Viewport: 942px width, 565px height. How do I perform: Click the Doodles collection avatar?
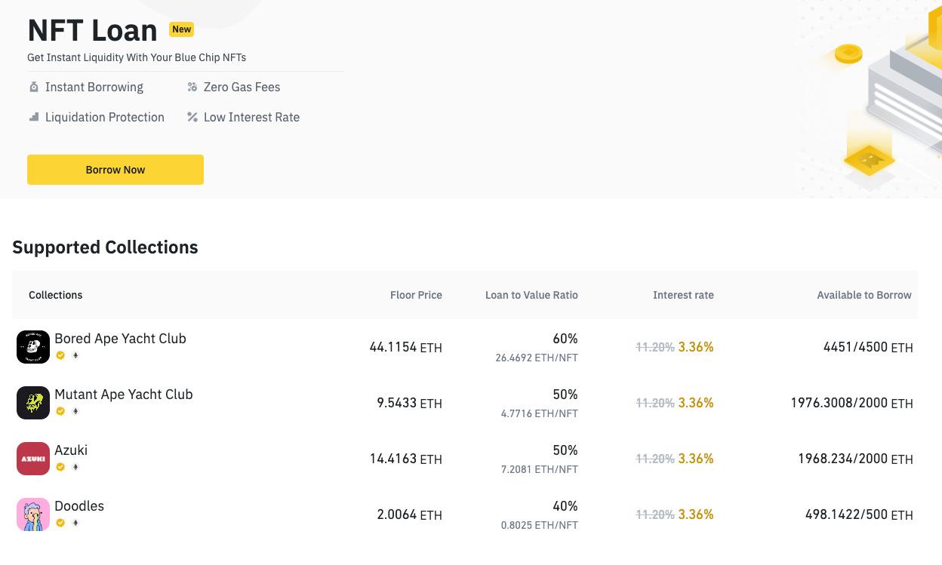point(33,514)
